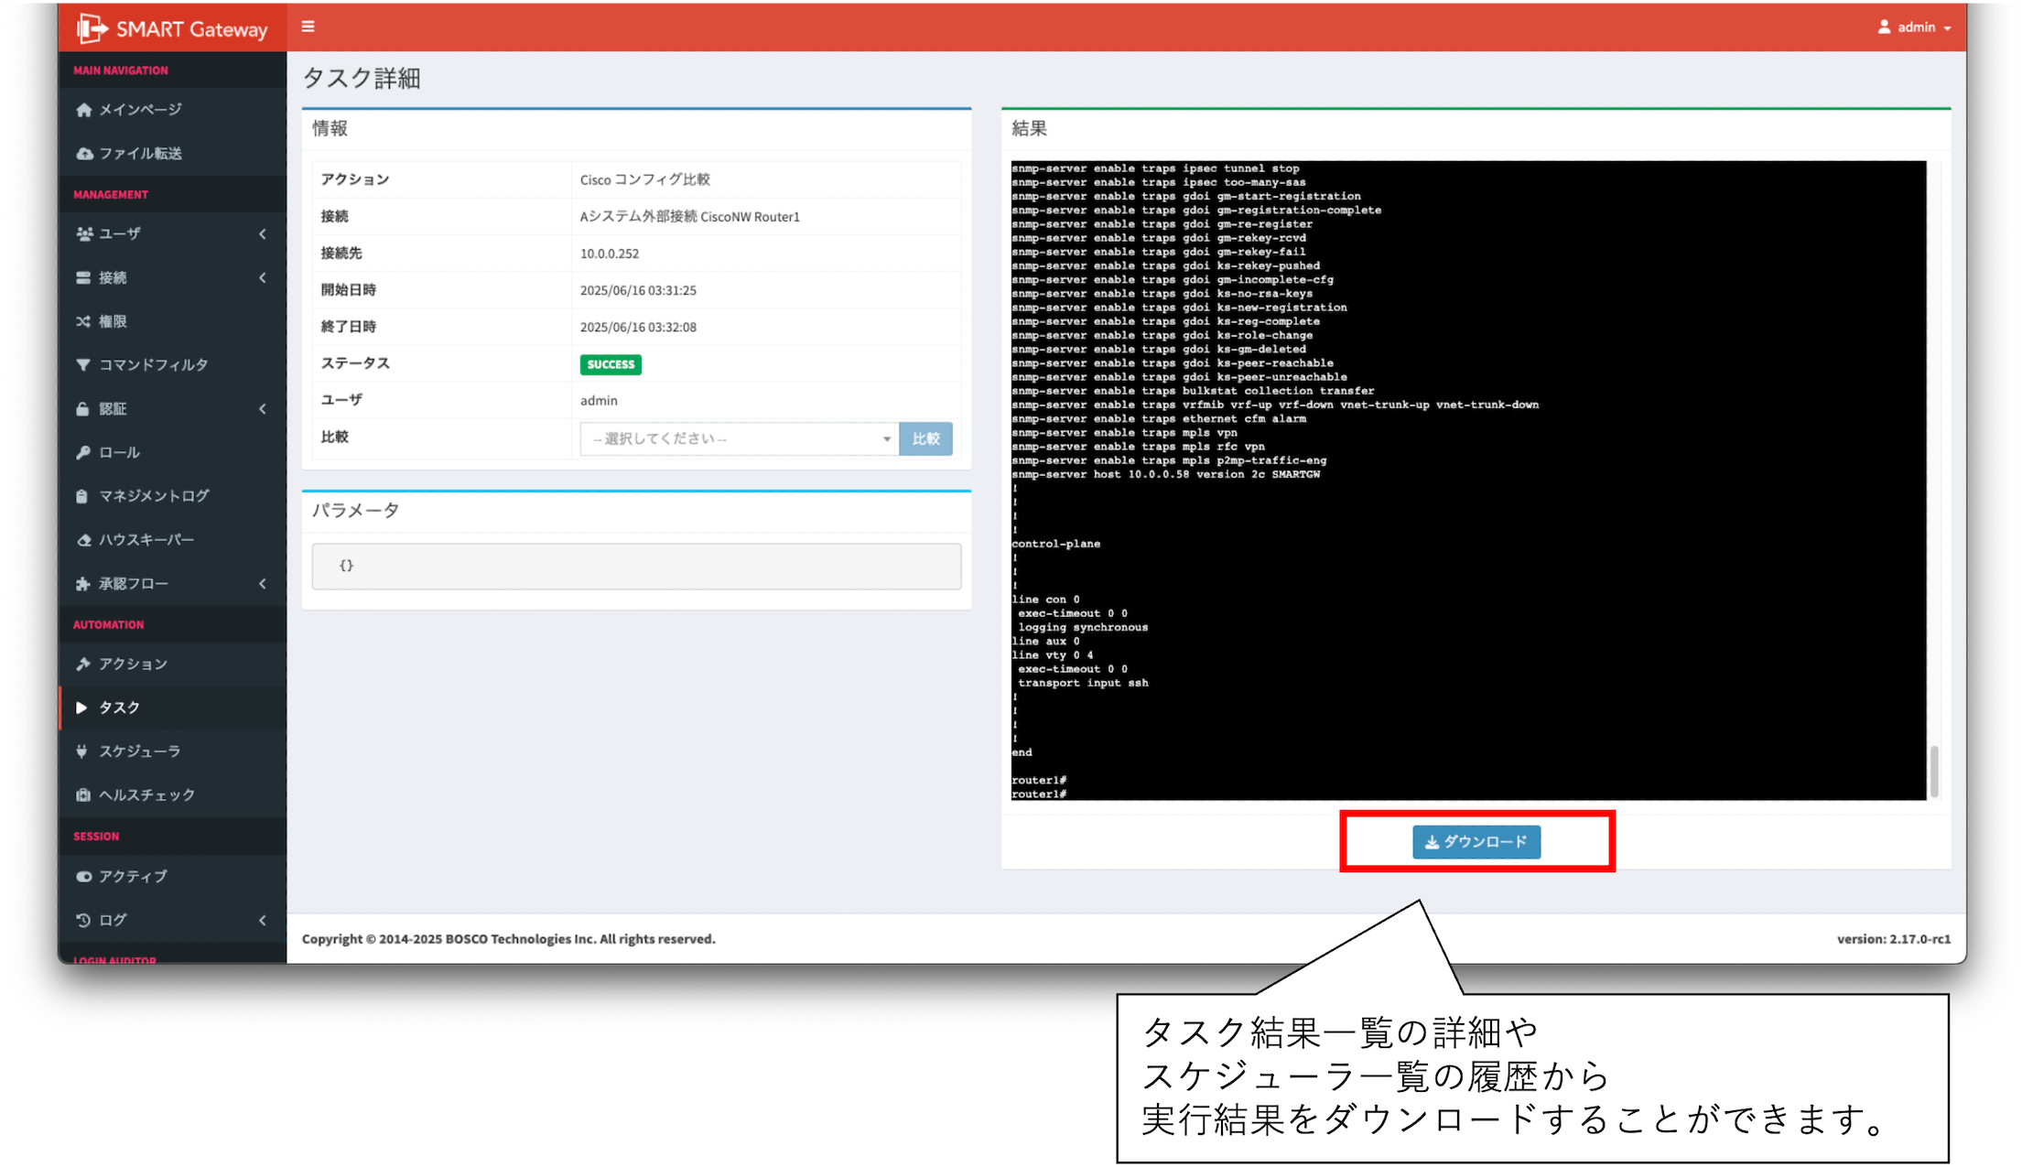Open the タスク menu item

pyautogui.click(x=119, y=708)
